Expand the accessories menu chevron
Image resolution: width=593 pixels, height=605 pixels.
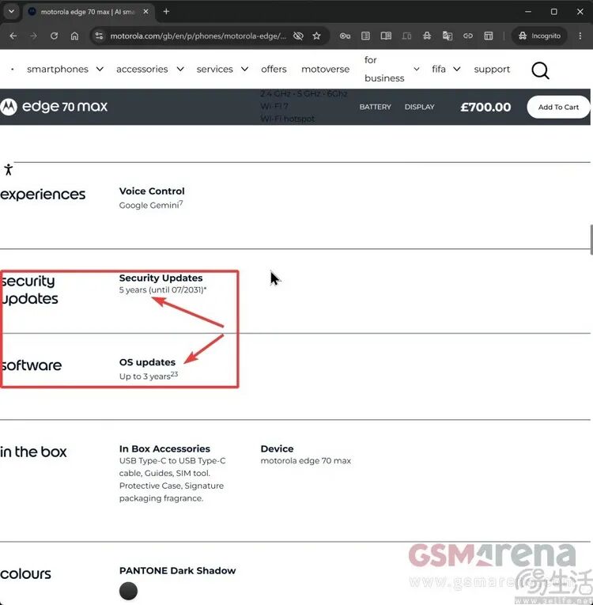click(x=180, y=69)
